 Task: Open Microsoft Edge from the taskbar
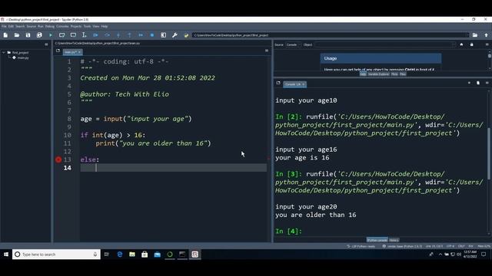[x=120, y=255]
